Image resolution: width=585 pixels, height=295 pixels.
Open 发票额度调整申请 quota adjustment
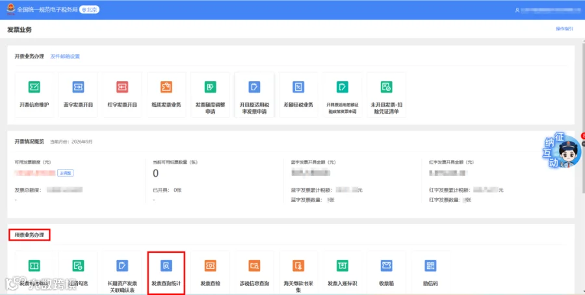[211, 95]
